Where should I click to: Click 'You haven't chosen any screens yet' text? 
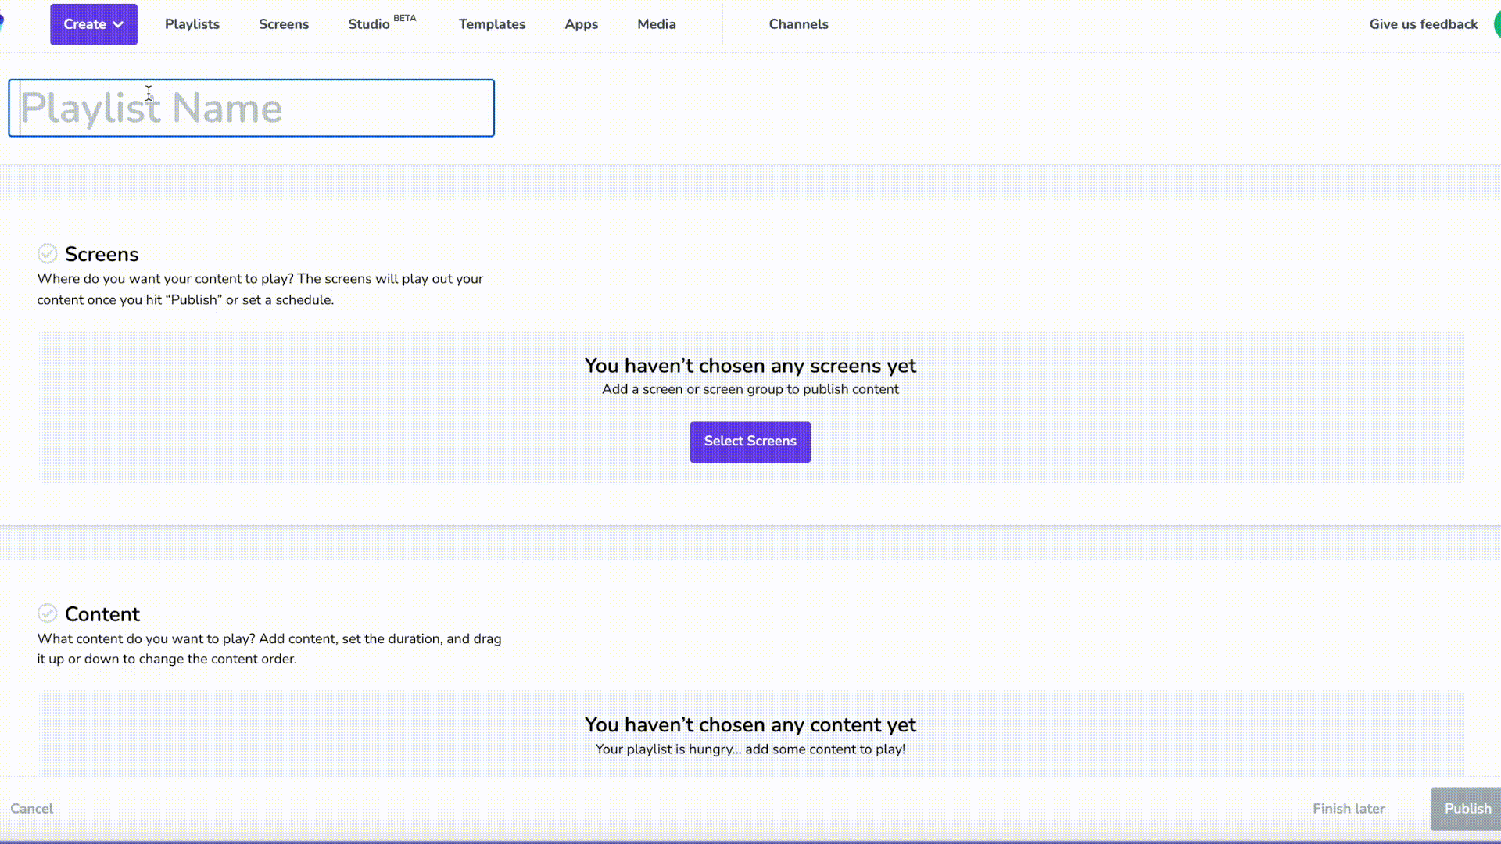pyautogui.click(x=750, y=366)
